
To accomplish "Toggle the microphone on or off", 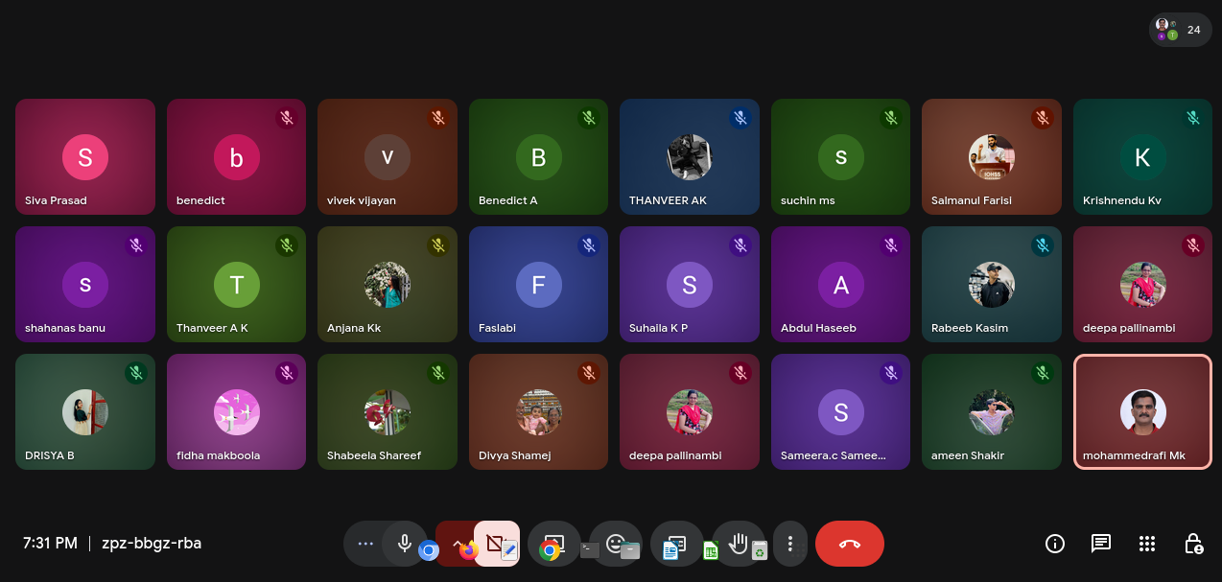I will [405, 544].
